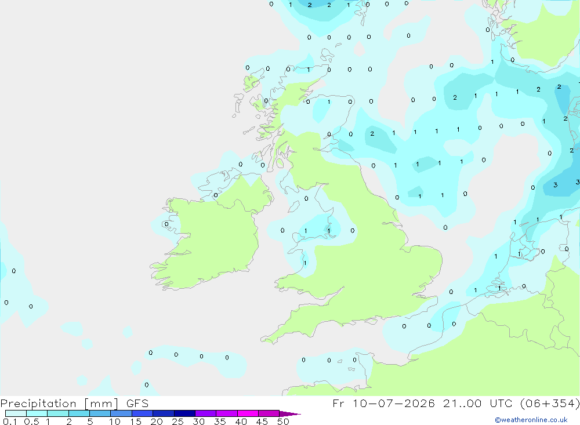
Task: Click the '50' legend scale label
Action: coord(284,422)
